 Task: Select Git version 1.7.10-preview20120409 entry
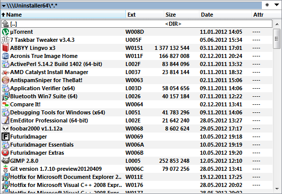tap(56, 169)
